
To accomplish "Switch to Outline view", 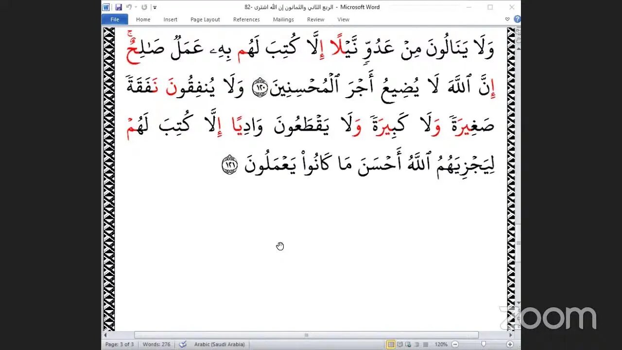I will tap(416, 344).
